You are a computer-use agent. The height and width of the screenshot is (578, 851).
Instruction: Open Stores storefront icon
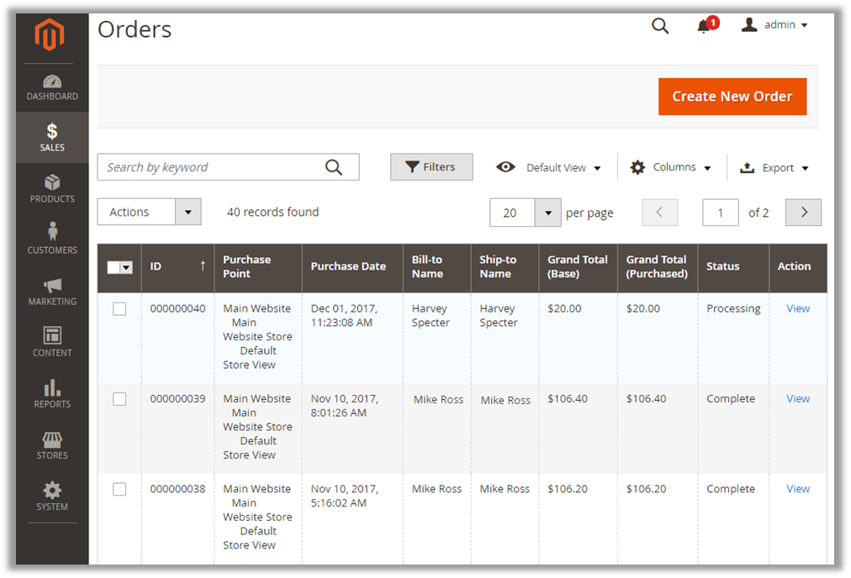tap(52, 439)
